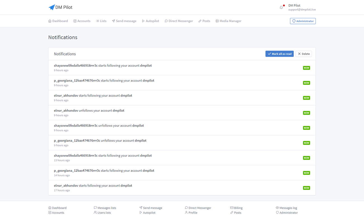Screen dimensions: 364x221
Task: Select Send message in top navigation
Action: pos(124,21)
